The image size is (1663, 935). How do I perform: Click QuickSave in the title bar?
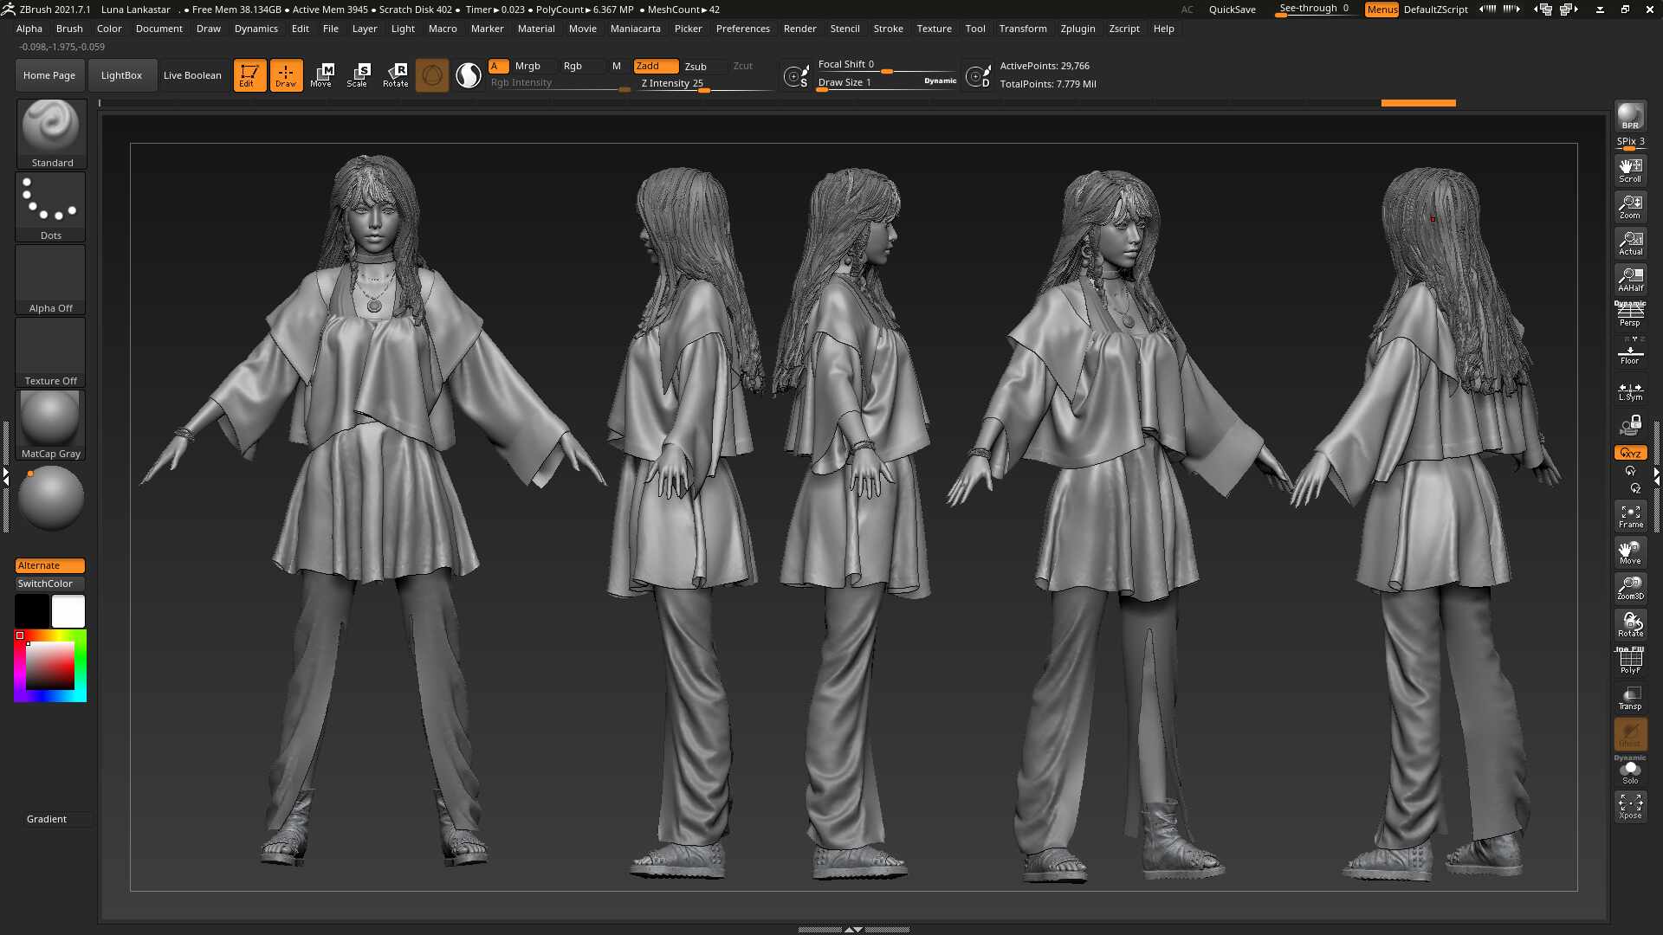(1232, 10)
